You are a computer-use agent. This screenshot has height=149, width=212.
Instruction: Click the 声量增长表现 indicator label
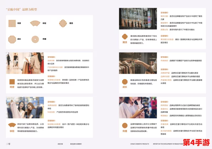[166, 80]
